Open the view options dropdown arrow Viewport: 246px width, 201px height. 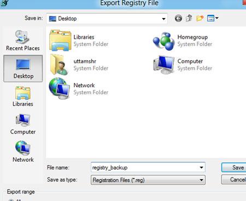(x=216, y=18)
